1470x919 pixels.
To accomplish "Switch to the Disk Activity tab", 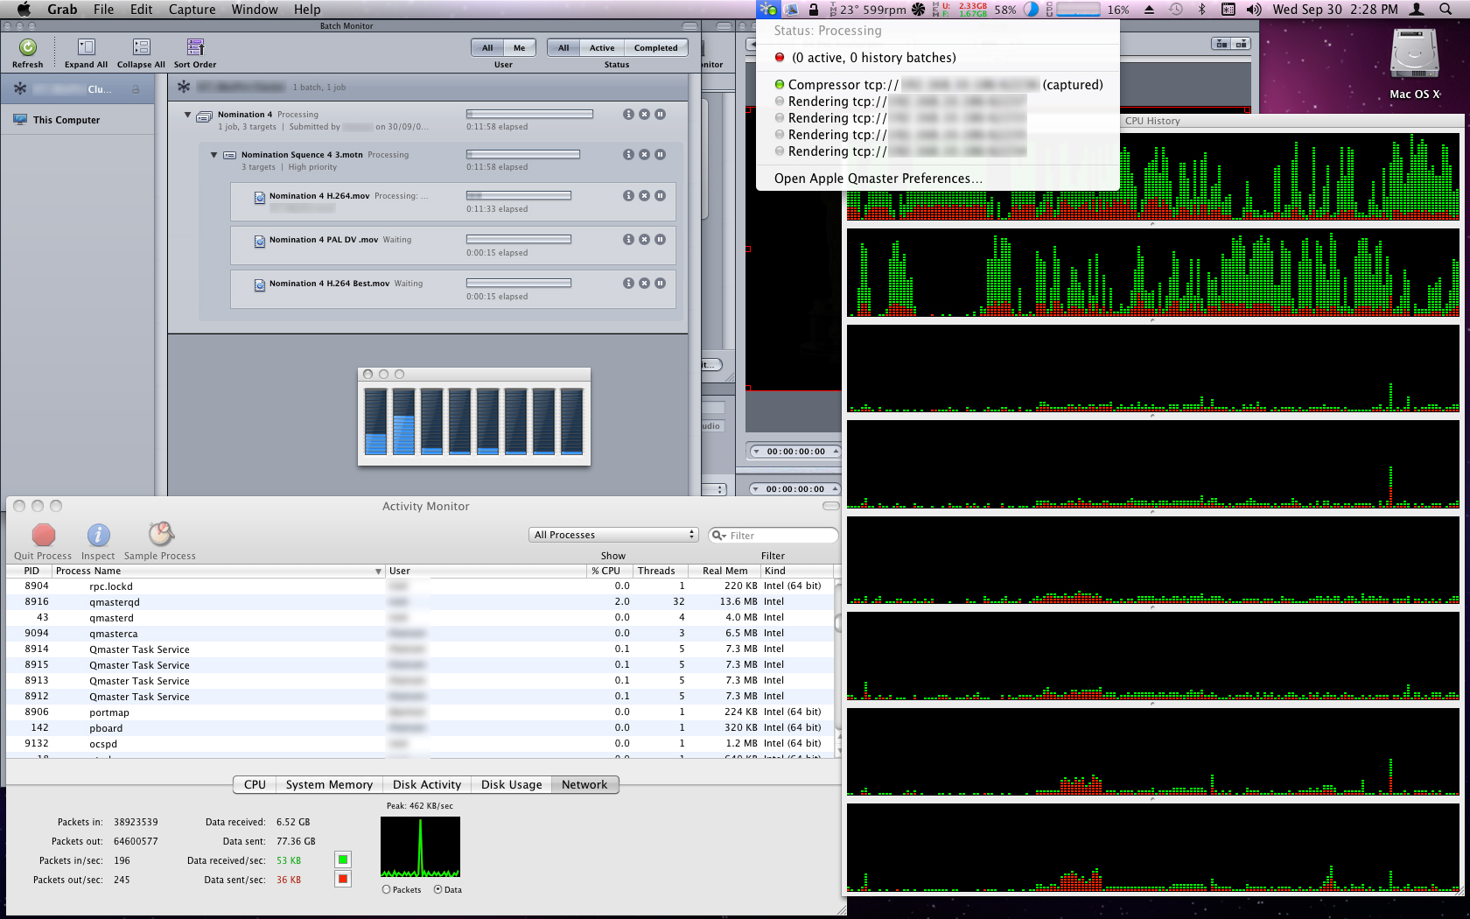I will (427, 785).
